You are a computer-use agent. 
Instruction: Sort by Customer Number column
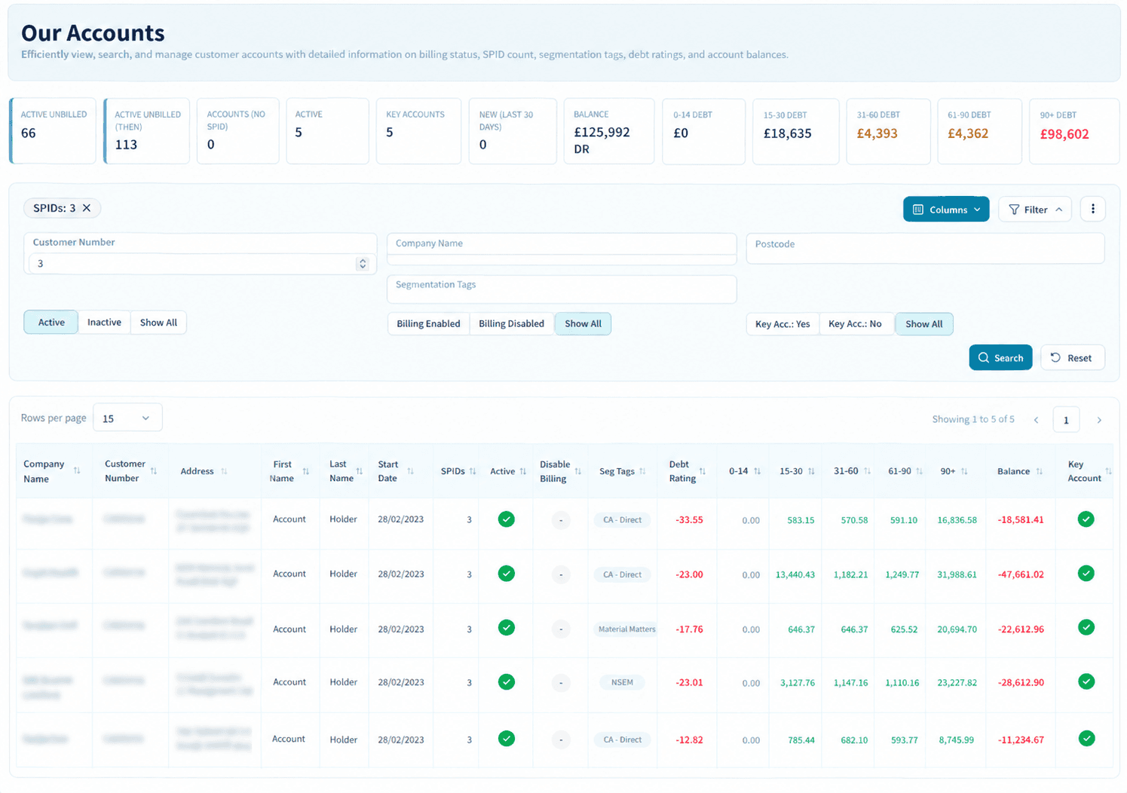point(154,471)
